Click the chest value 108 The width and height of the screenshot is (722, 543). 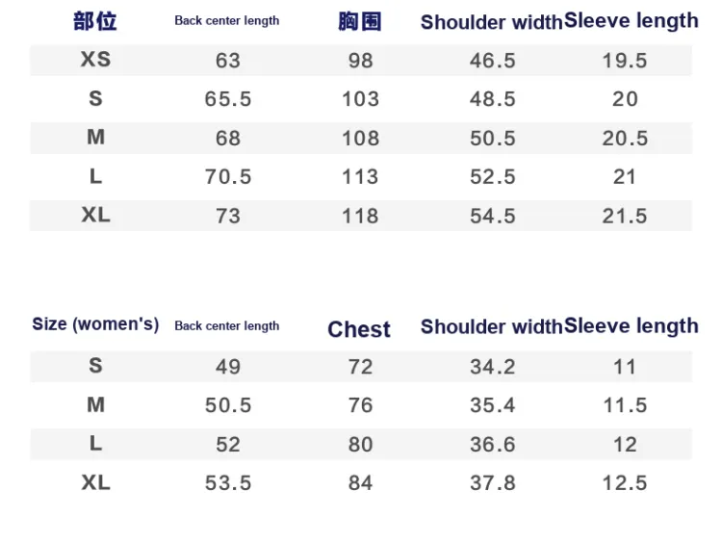360,139
